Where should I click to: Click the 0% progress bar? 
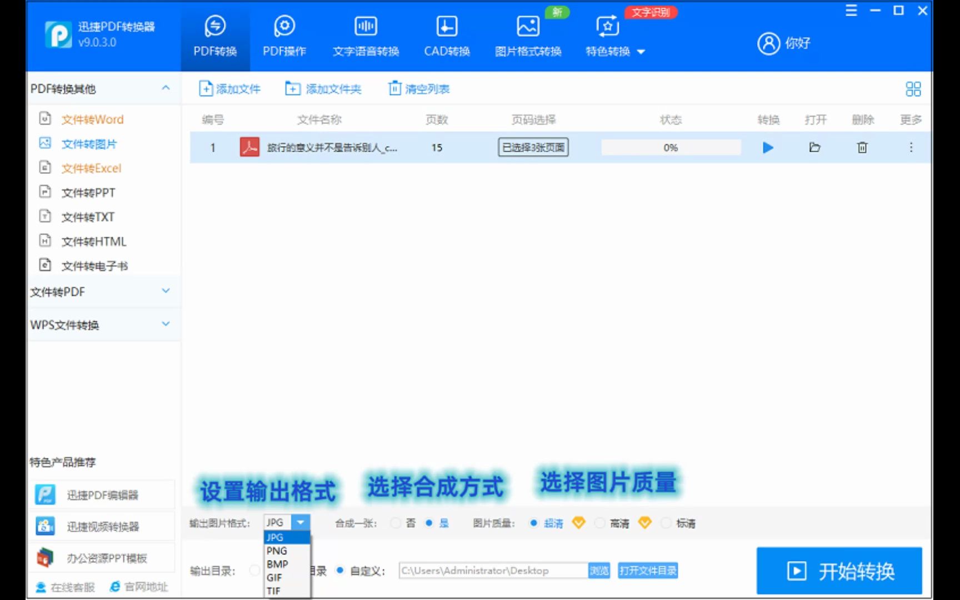click(x=671, y=148)
